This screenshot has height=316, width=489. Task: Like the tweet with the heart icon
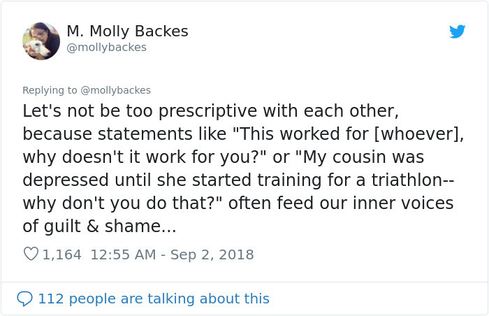tap(31, 254)
